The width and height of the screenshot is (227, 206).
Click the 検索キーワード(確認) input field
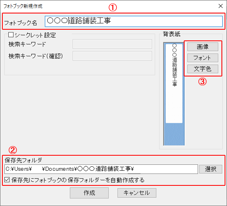112,56
